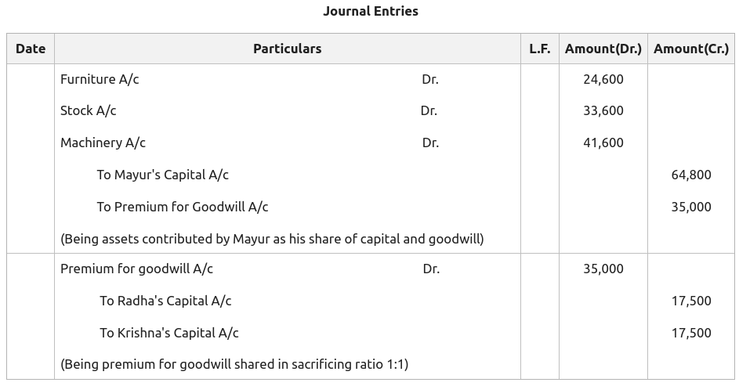Click the narration about assets contributed by Mayur
The width and height of the screenshot is (739, 386).
[272, 239]
